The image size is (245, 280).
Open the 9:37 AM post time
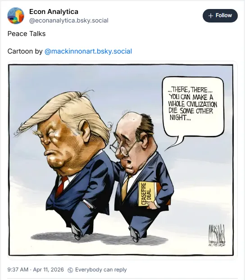18,270
